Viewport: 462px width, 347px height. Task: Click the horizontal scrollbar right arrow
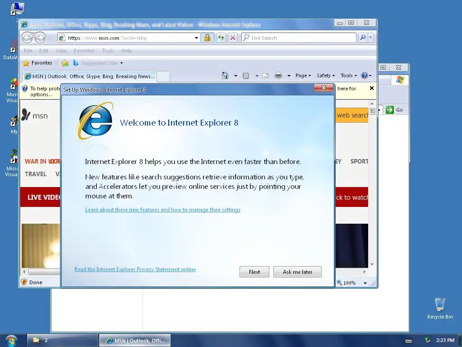pyautogui.click(x=365, y=272)
